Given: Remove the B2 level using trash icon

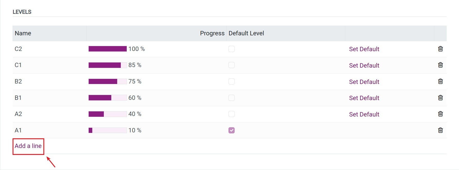Looking at the screenshot, I should tap(440, 81).
